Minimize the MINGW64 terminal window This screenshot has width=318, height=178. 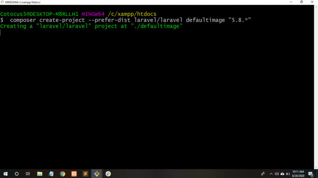tap(291, 2)
